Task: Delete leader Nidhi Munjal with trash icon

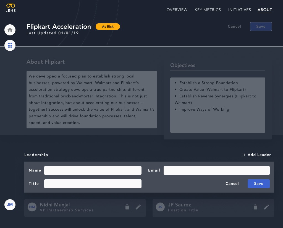Action: click(x=127, y=207)
